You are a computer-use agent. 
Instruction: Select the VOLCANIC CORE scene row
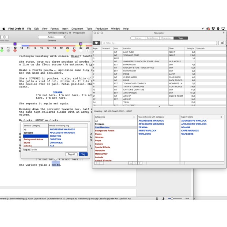point(159,55)
